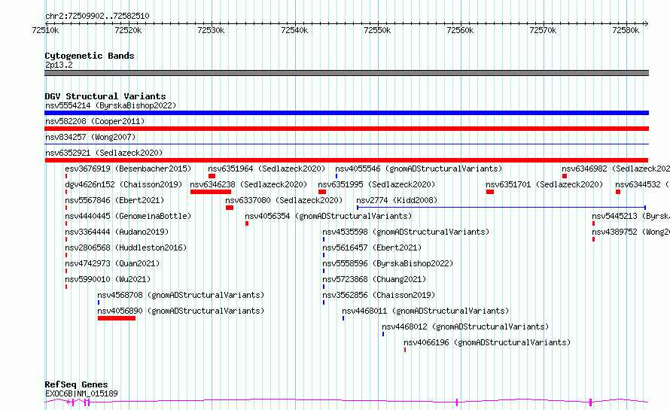This screenshot has width=670, height=410.
Task: Open nsv582208 (Cooper2011) label
Action: tap(95, 121)
